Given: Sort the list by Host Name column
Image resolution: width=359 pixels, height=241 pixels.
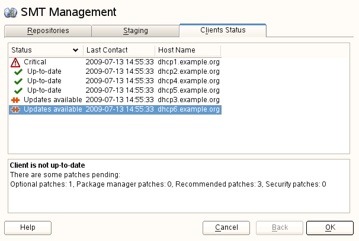Looking at the screenshot, I should pos(187,50).
